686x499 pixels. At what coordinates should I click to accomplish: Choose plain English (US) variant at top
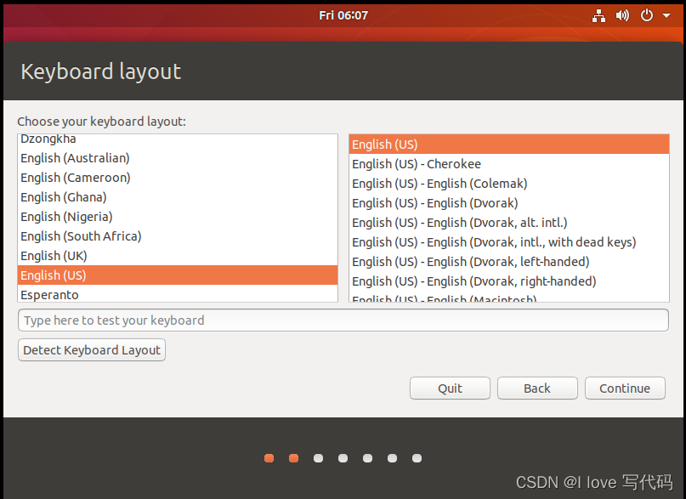(509, 145)
